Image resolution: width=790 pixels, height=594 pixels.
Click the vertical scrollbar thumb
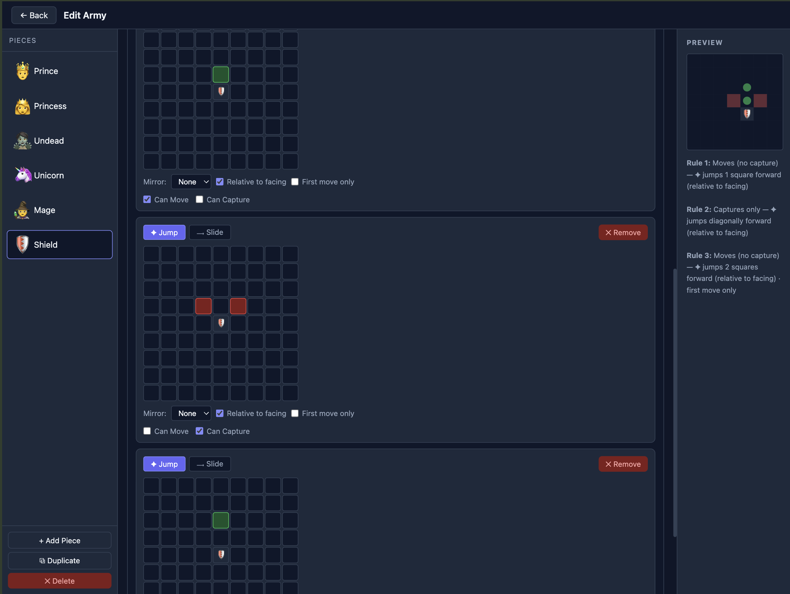[675, 402]
